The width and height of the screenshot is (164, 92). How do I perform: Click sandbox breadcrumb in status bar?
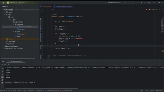tap(39, 91)
